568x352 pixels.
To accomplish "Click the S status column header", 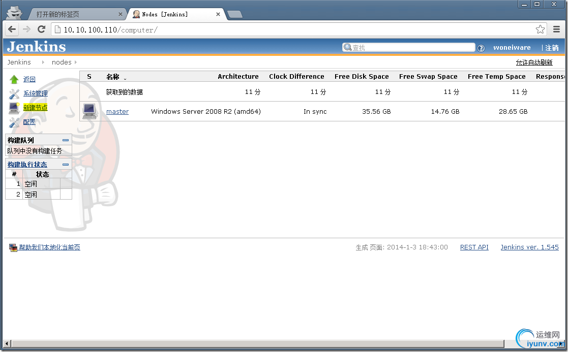I will 89,76.
